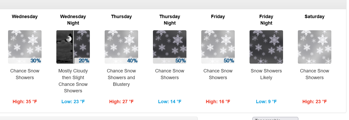Click the High: 23 °F temperature under Saturday
This screenshot has height=120, width=349.
coord(314,102)
